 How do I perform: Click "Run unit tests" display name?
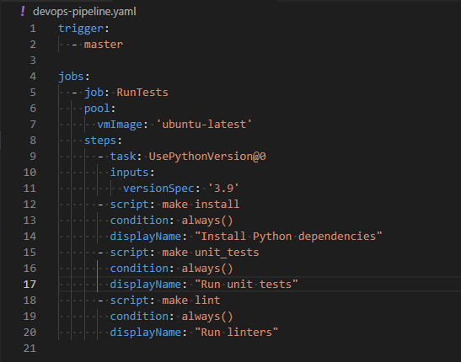246,285
